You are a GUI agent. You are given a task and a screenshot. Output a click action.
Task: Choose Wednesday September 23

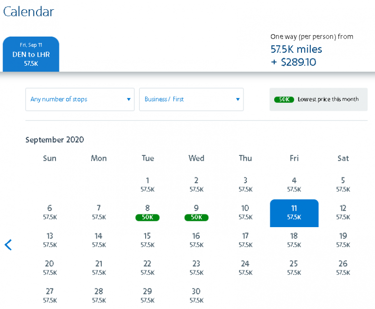196,268
